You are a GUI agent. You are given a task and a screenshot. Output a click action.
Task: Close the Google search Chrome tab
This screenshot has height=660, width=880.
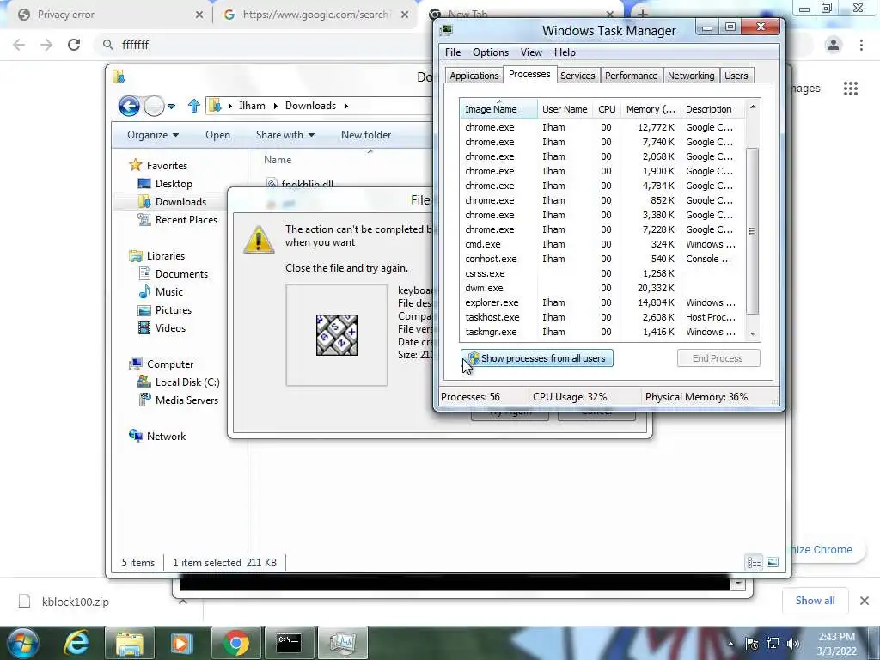405,15
